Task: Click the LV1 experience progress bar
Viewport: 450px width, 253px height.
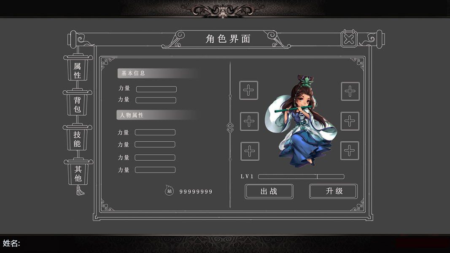Action: pos(301,176)
